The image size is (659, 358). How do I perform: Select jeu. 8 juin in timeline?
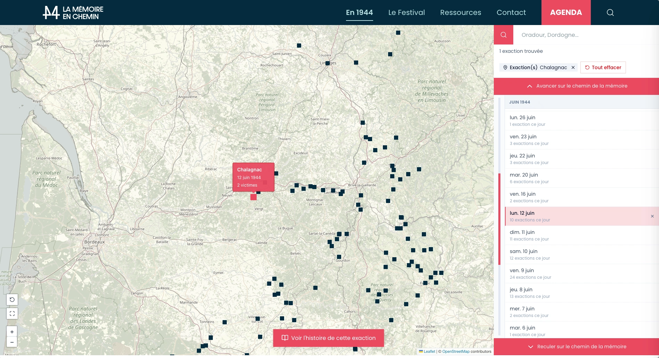tap(582, 293)
